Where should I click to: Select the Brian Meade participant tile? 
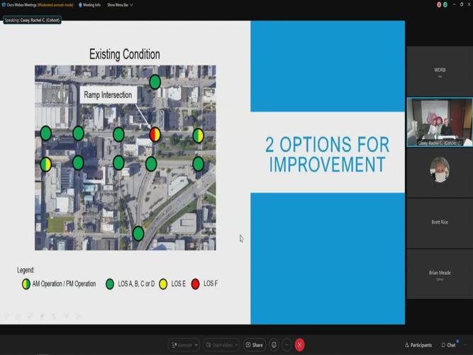click(x=440, y=274)
